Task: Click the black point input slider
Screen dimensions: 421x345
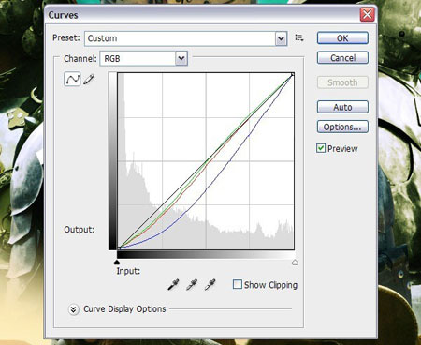Action: coord(117,262)
